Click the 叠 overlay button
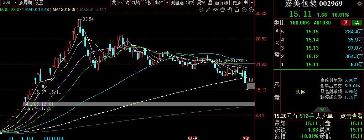The image size is (364, 140). [x=210, y=2]
